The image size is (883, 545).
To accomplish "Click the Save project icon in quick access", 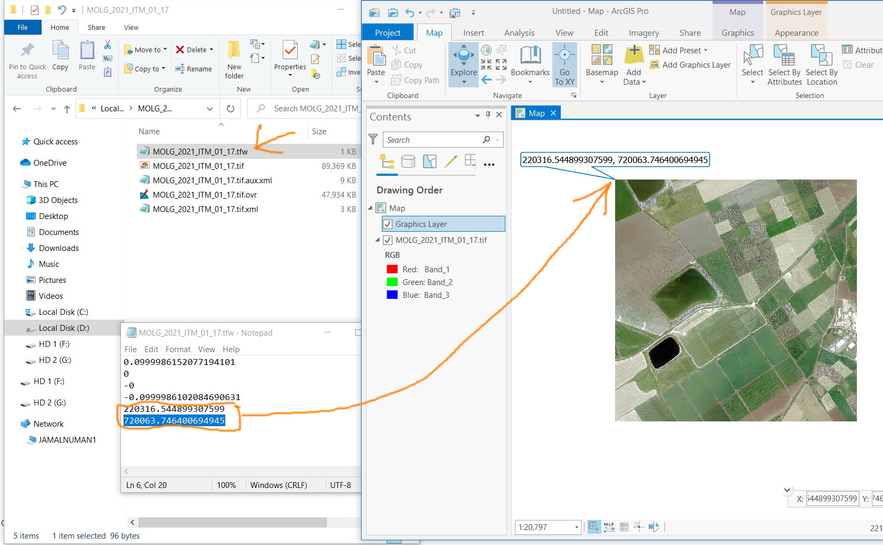I will click(x=455, y=12).
